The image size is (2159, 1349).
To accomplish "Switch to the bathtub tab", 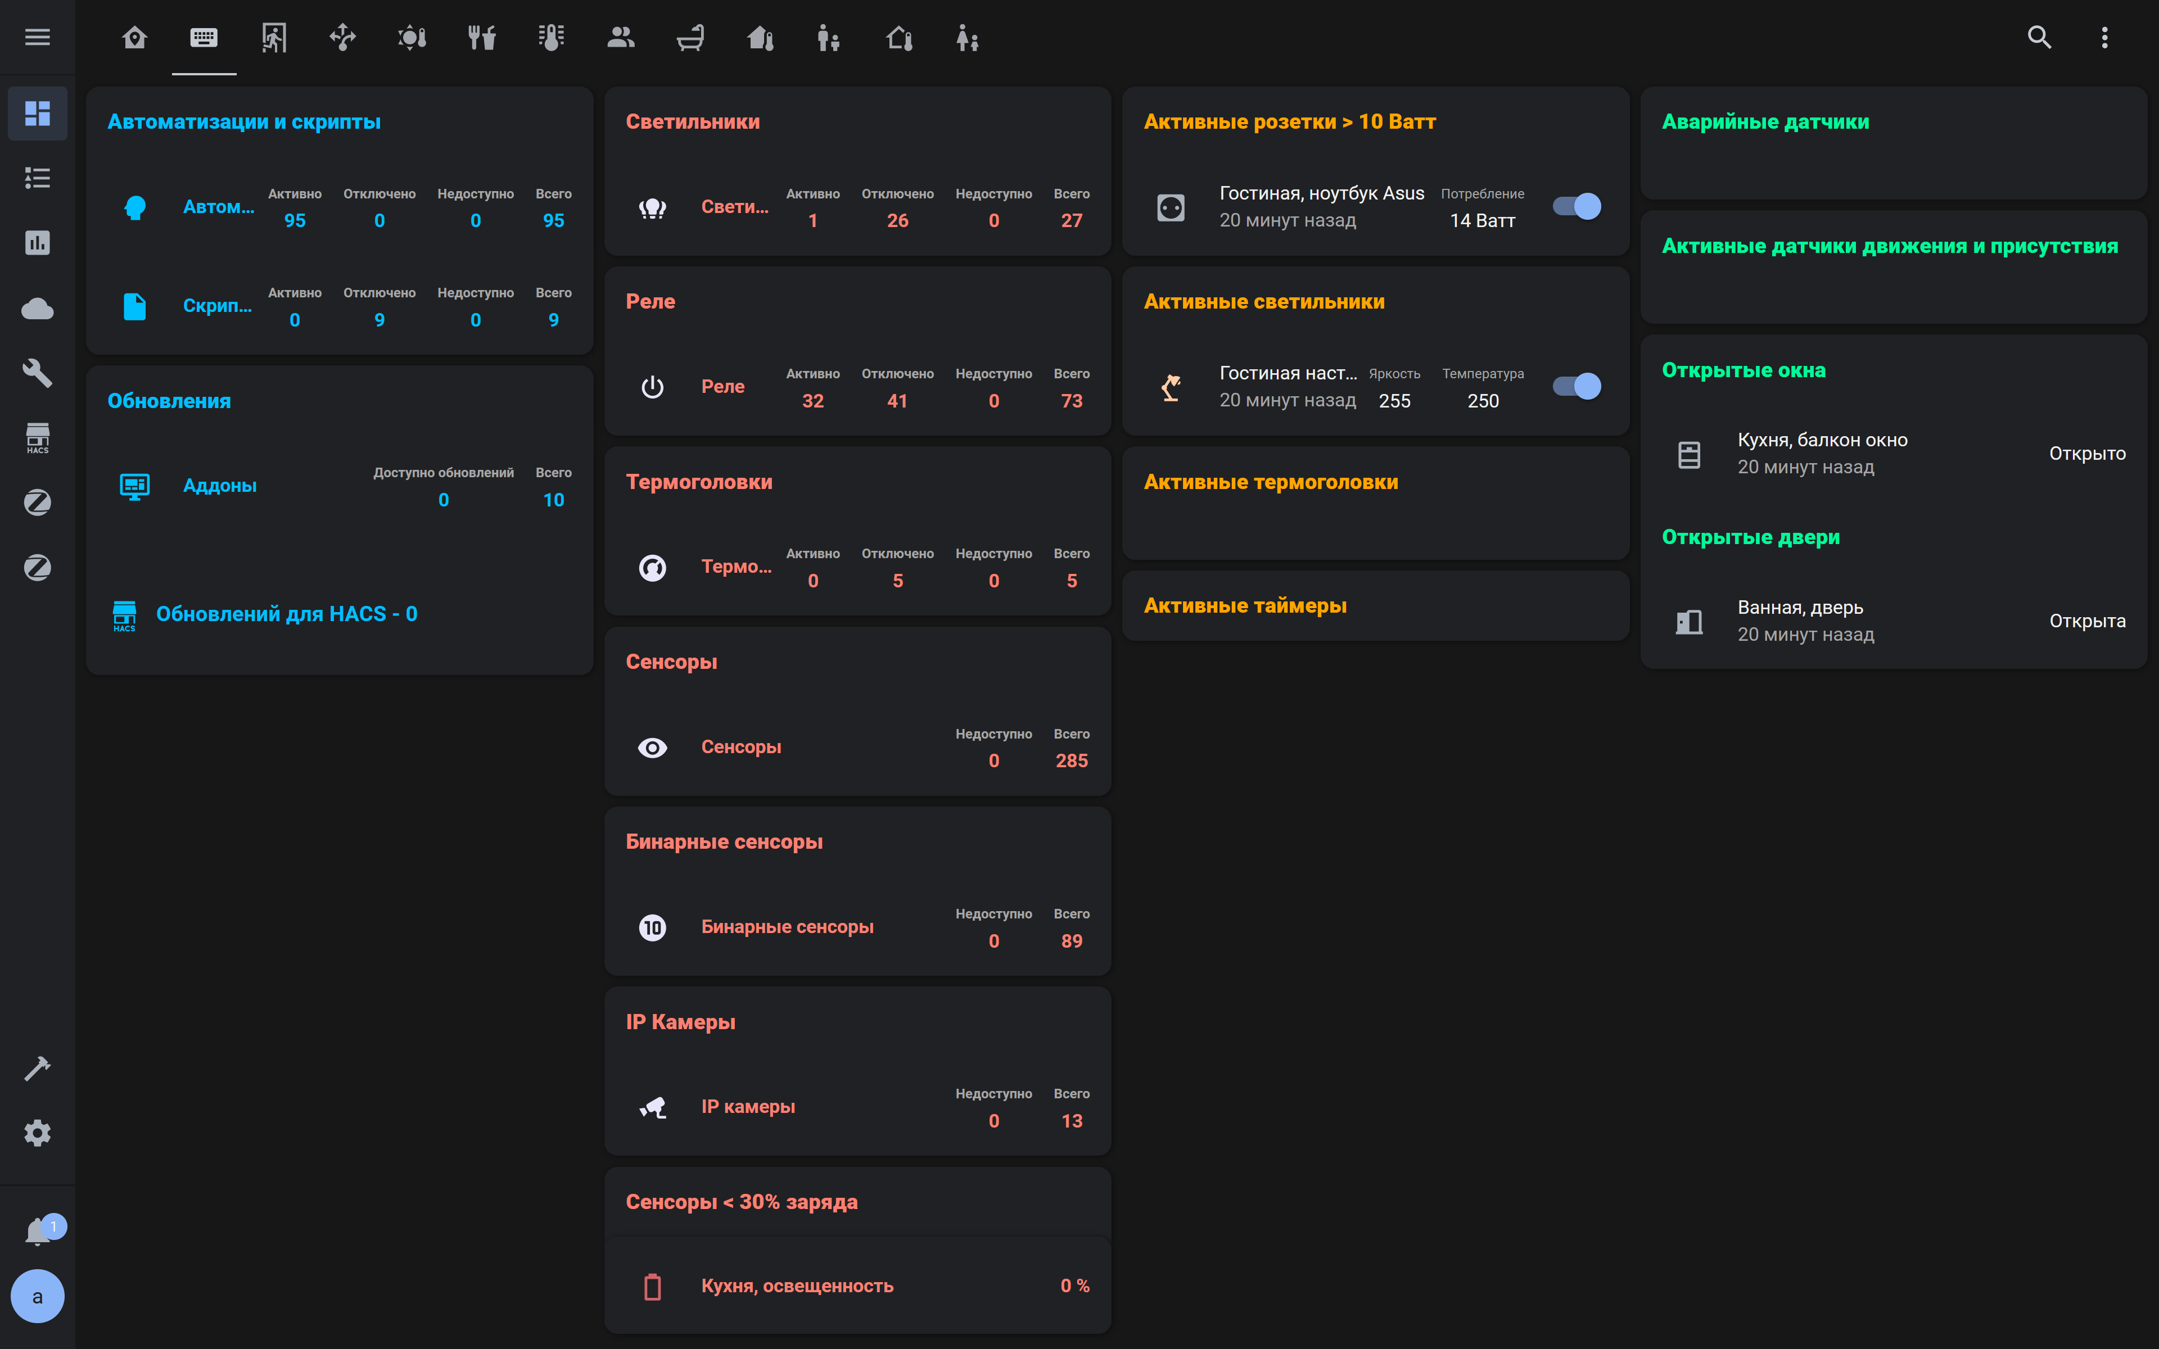I will click(x=690, y=38).
